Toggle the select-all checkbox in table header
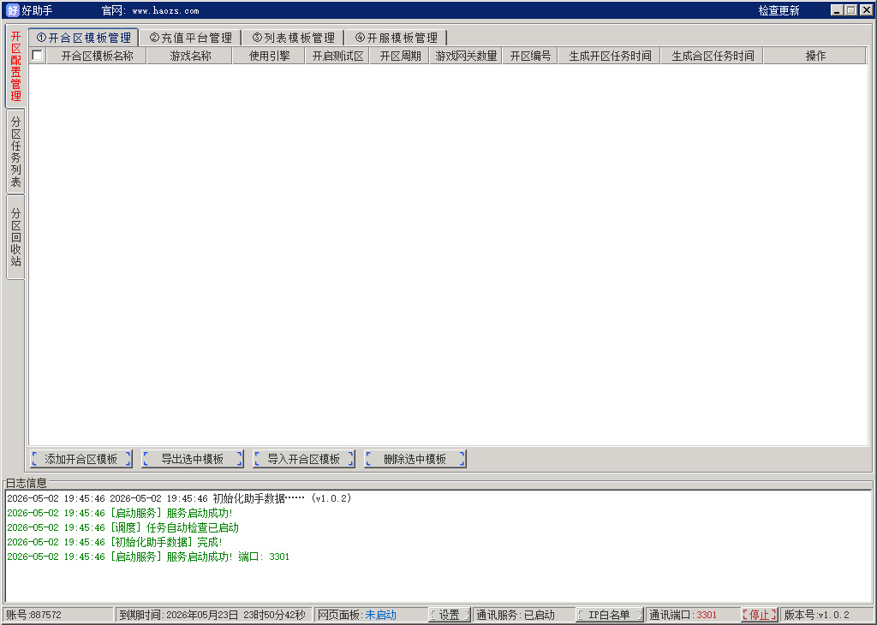Image resolution: width=877 pixels, height=625 pixels. point(38,56)
